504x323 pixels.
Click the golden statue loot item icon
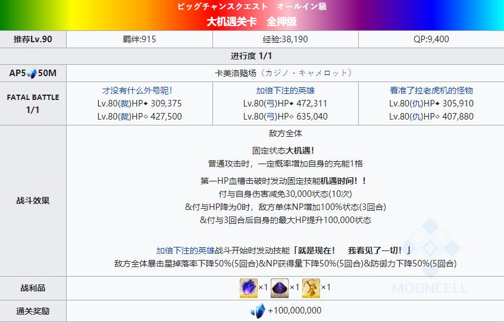pyautogui.click(x=310, y=288)
